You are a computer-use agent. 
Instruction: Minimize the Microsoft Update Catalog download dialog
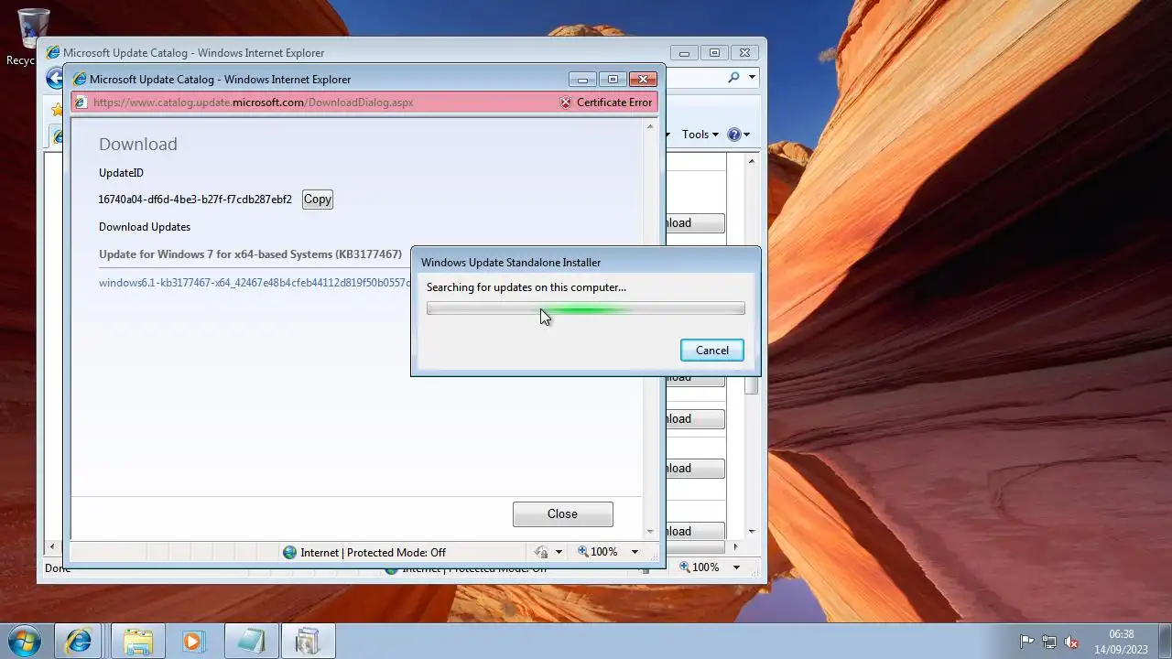click(x=581, y=80)
